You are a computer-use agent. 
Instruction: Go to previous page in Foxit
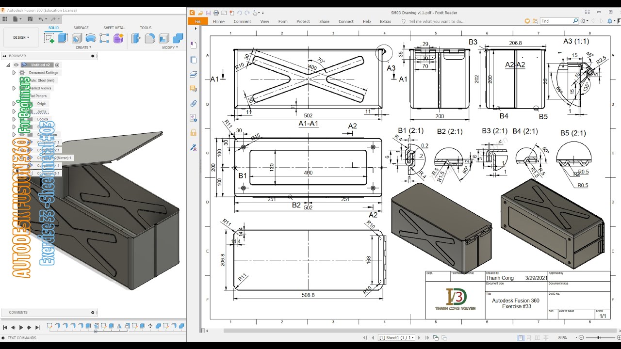(x=373, y=337)
